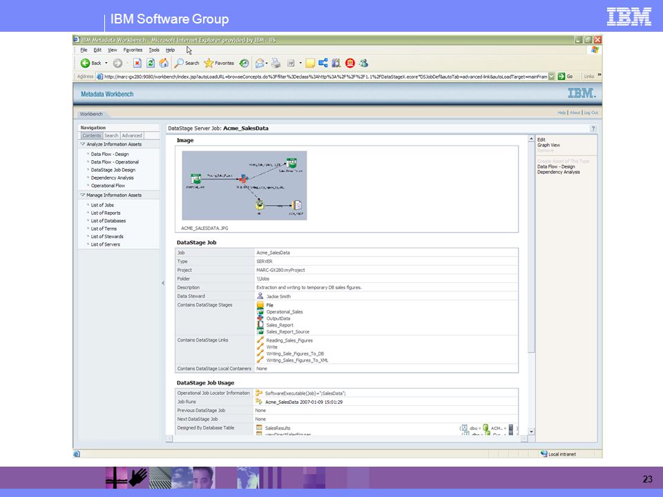This screenshot has width=663, height=497.
Task: Open the Reading_Sales_Figures link entry
Action: (289, 340)
